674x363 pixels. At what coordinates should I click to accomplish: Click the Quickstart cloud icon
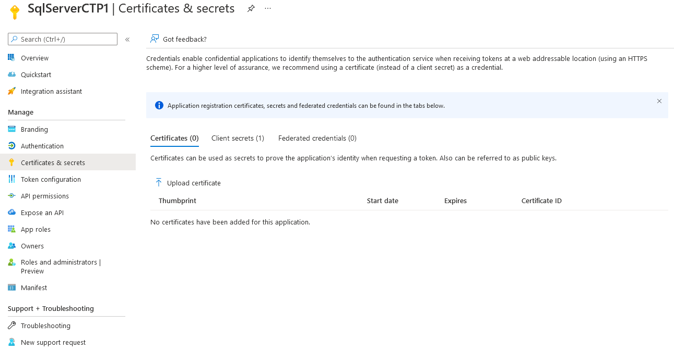pyautogui.click(x=11, y=74)
